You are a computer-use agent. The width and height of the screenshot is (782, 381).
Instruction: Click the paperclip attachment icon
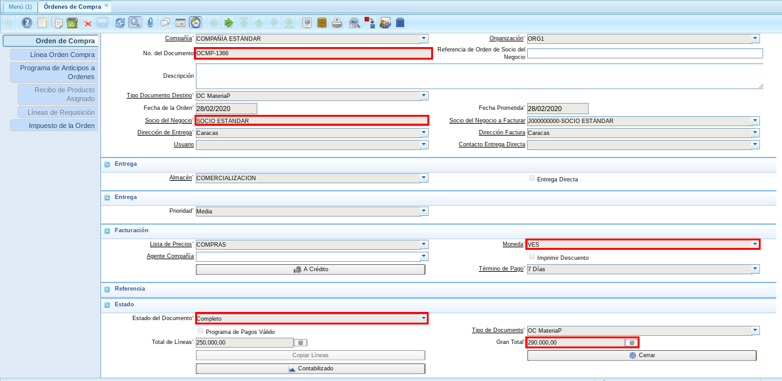pos(150,23)
